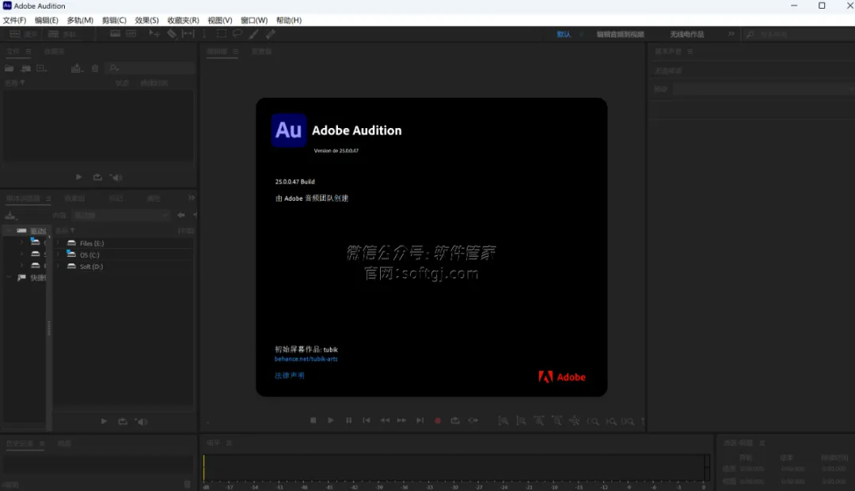855x491 pixels.
Task: Open the 帮助(H) menu
Action: pos(288,20)
